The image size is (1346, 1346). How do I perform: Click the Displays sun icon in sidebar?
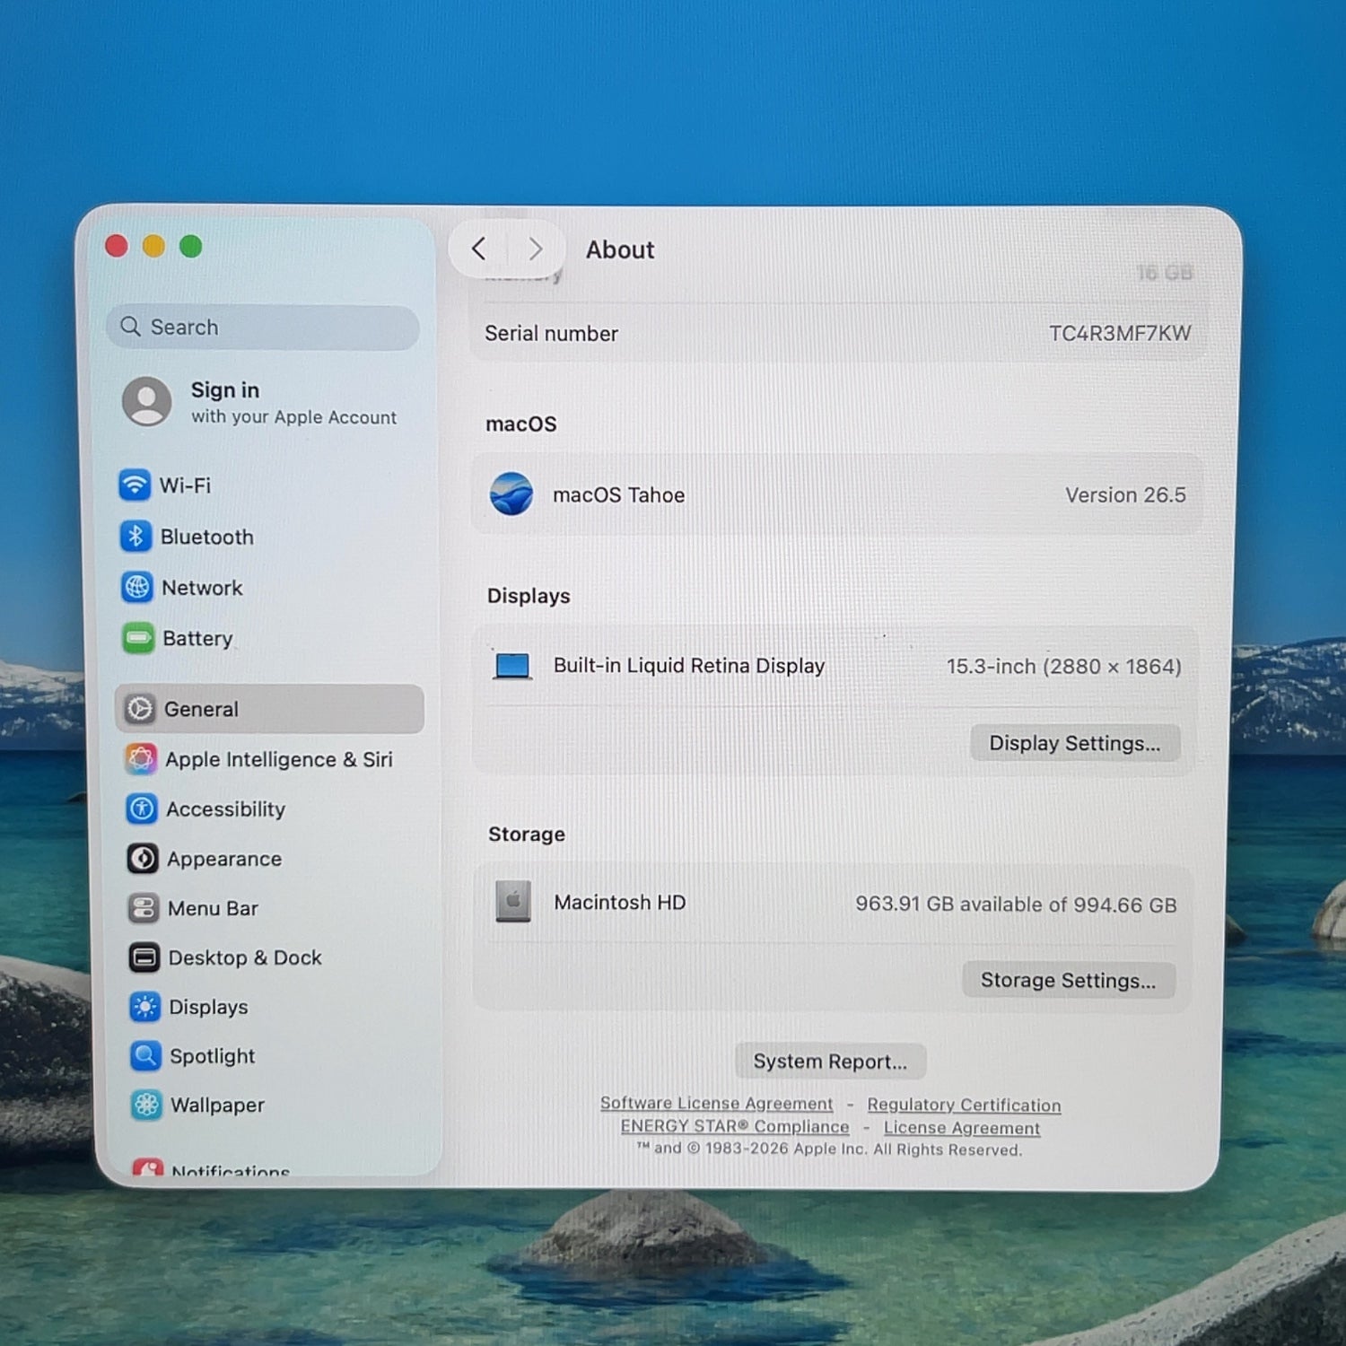coord(145,1007)
